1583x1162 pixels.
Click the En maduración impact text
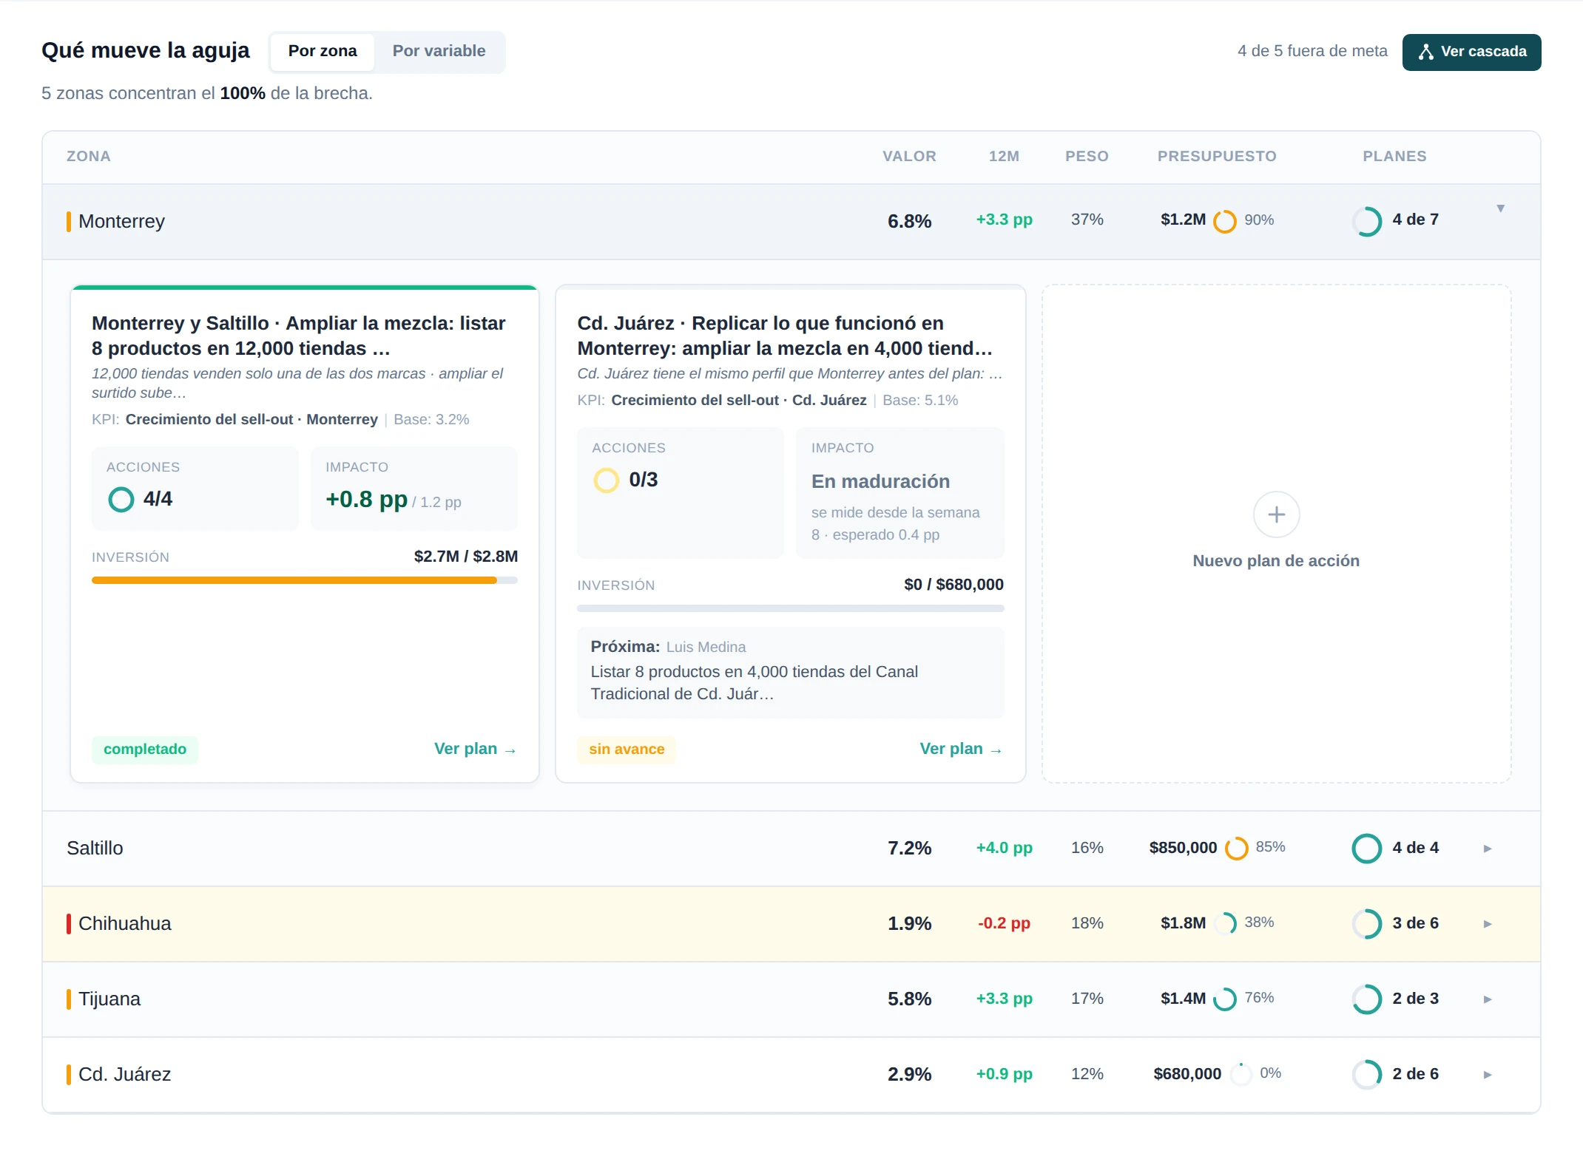point(880,481)
